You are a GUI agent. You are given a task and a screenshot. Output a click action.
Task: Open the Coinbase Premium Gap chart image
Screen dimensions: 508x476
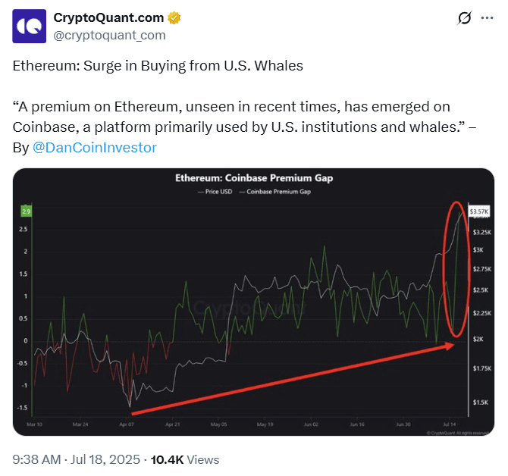[253, 302]
